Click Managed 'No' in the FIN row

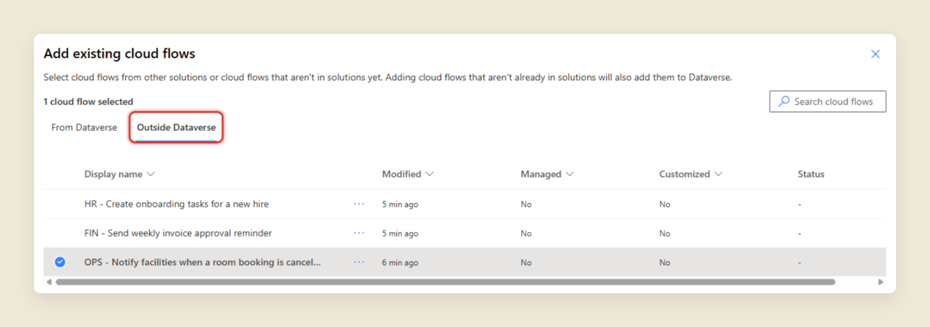(526, 234)
